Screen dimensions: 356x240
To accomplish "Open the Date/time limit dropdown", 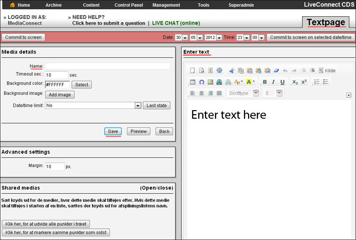I will point(93,106).
